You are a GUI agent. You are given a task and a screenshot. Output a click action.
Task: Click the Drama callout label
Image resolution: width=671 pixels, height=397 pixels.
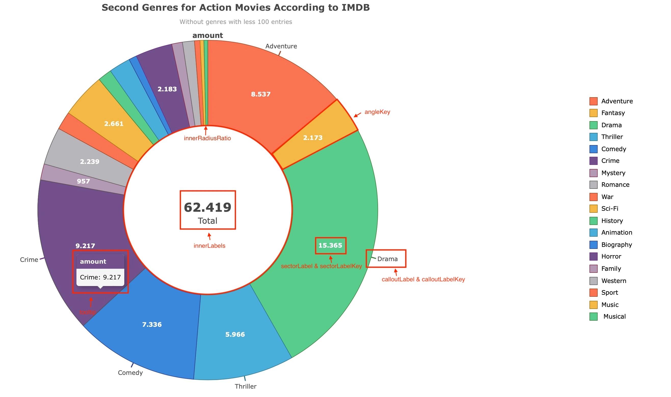(387, 259)
